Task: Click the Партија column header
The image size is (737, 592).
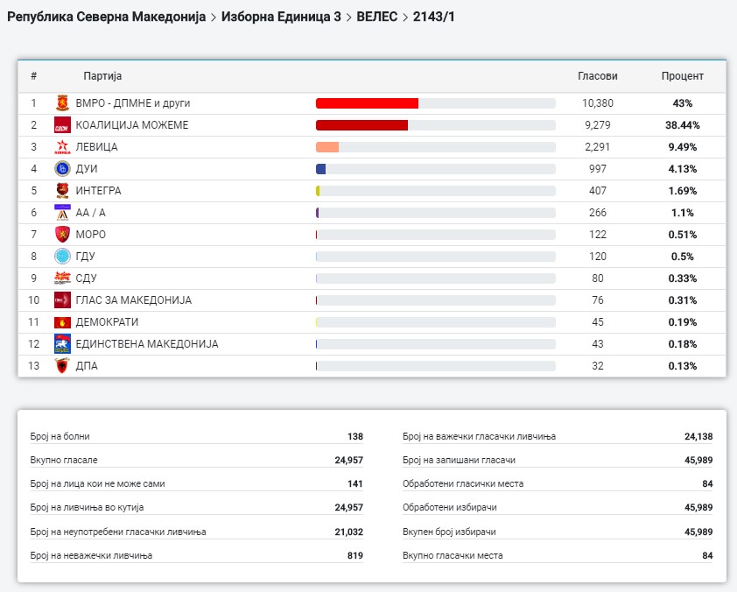Action: point(102,76)
